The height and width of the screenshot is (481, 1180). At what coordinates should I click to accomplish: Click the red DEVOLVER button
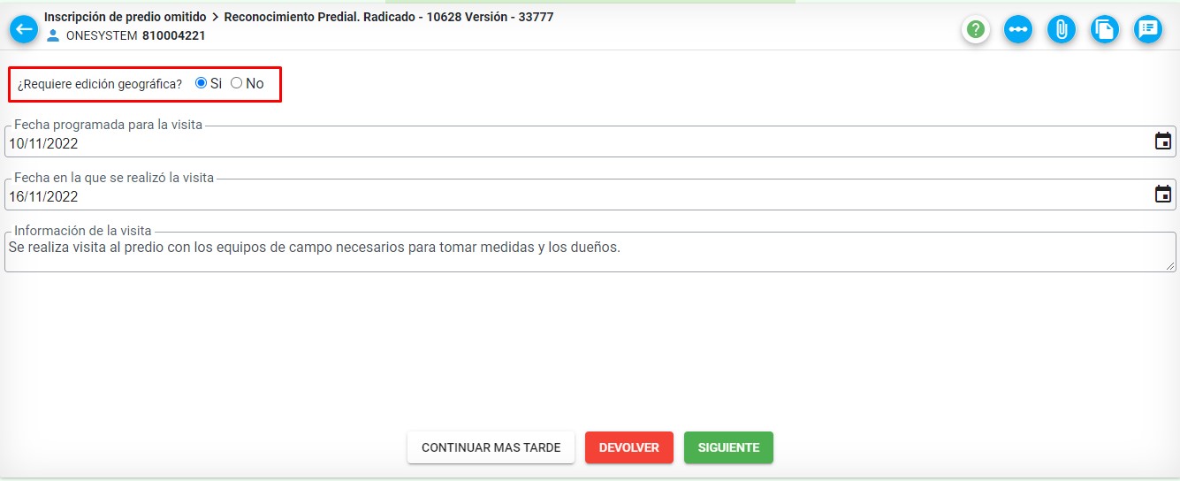coord(629,447)
